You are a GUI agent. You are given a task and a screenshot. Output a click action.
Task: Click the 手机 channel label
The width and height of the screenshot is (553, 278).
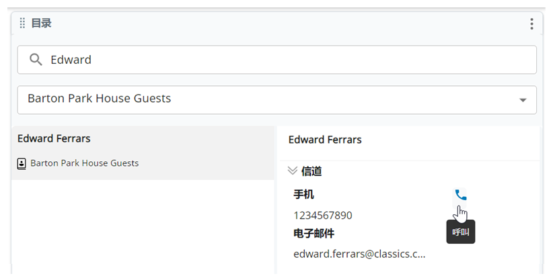(x=303, y=194)
